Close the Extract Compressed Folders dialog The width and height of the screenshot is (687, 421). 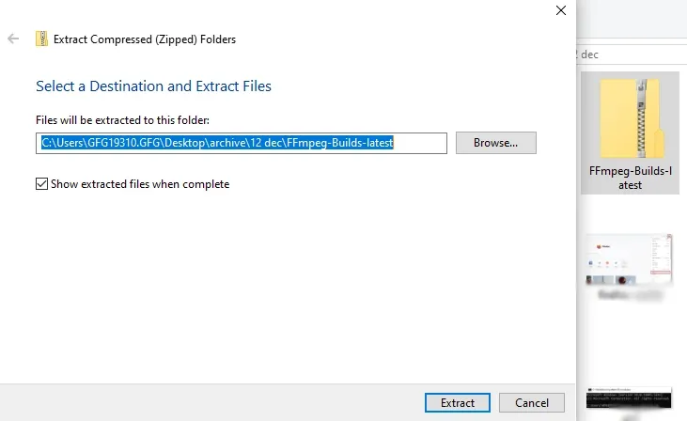pyautogui.click(x=561, y=10)
